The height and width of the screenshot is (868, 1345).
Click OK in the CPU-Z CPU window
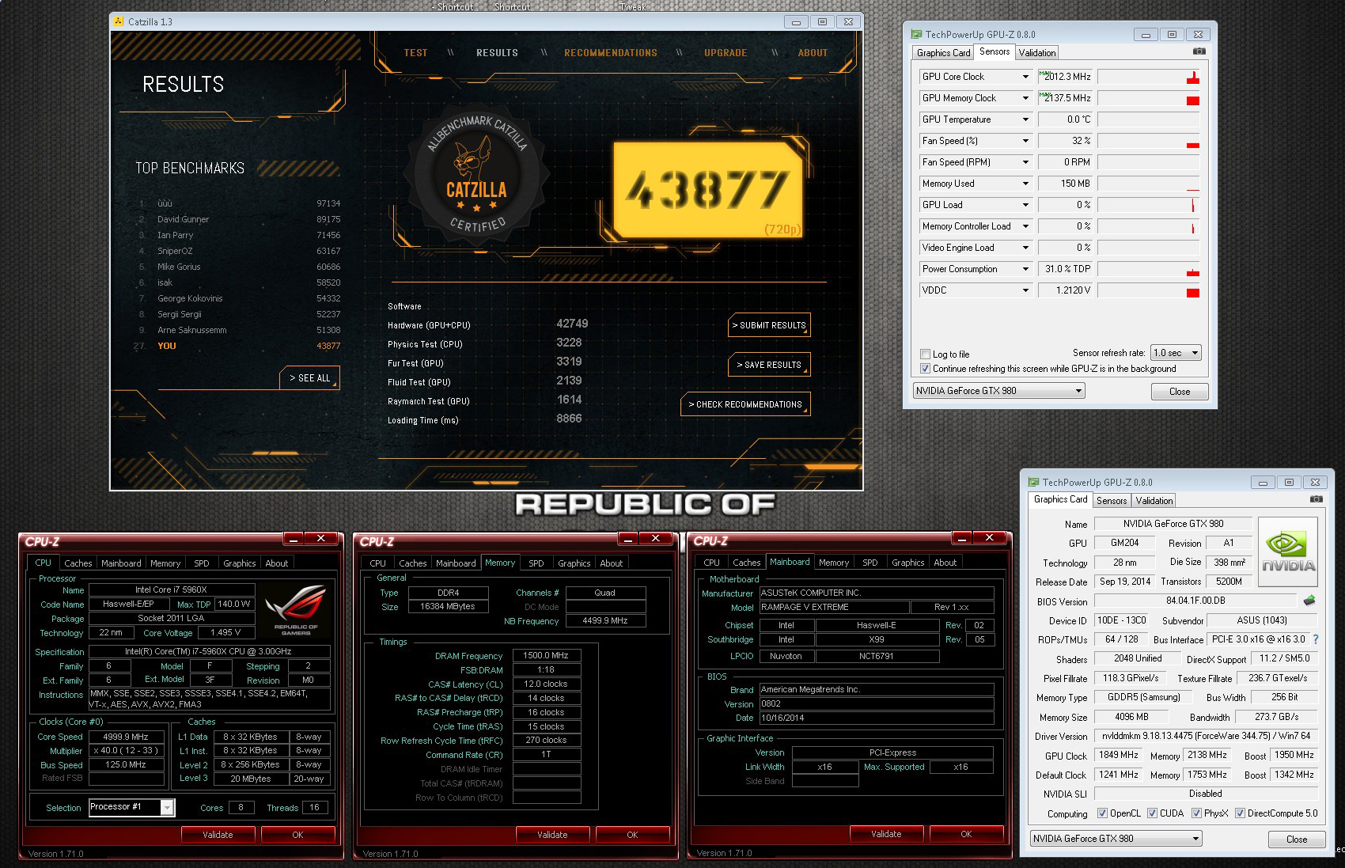tap(297, 834)
